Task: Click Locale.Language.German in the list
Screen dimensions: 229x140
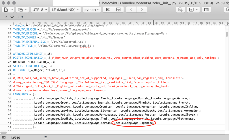Action: (x=169, y=98)
